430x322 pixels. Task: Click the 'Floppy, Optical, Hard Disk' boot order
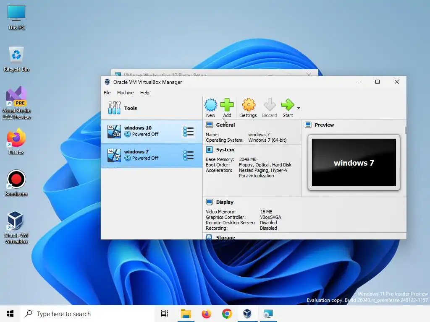265,165
